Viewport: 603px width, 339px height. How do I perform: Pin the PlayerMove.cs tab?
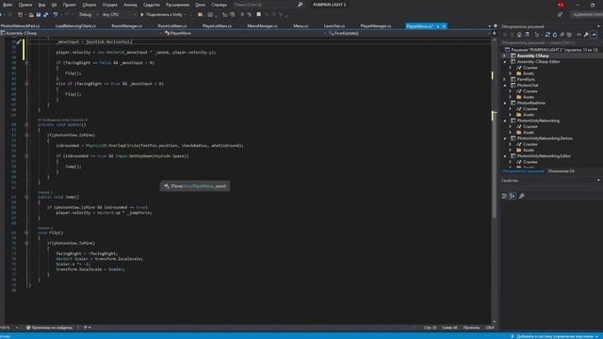pos(437,26)
